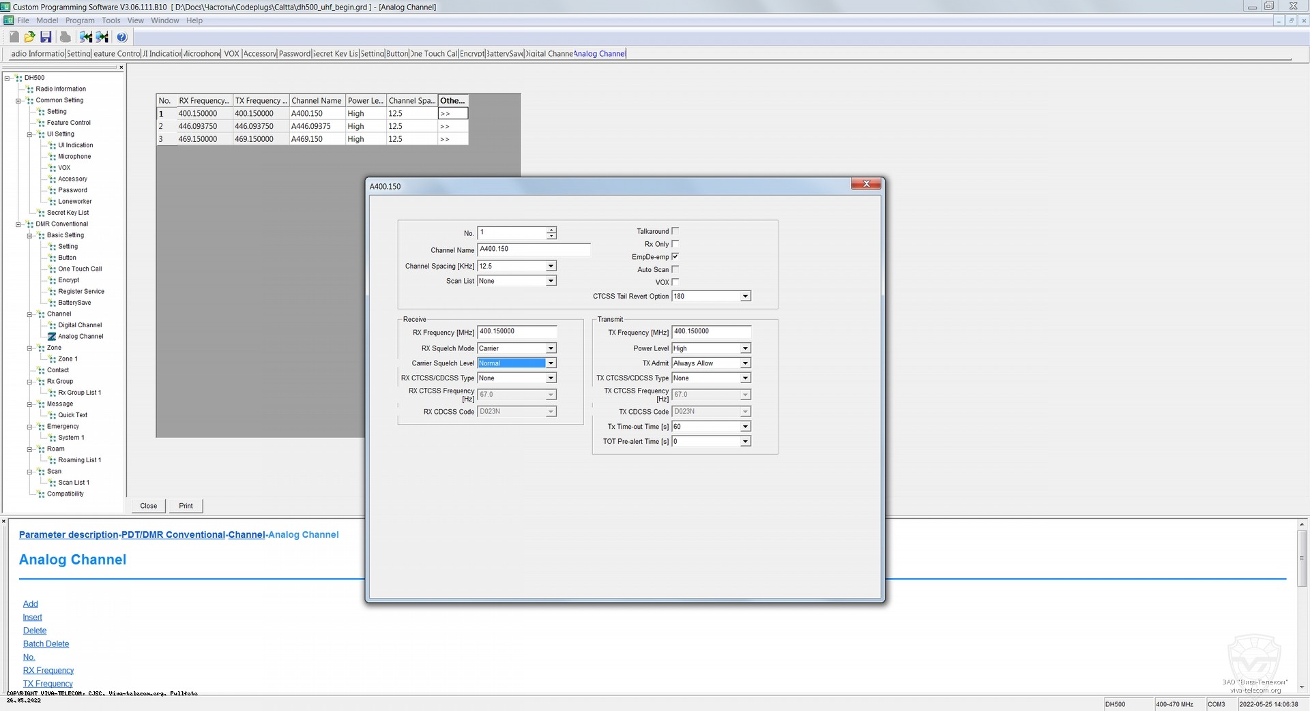1310x711 pixels.
Task: Toggle the Rx Only checkbox
Action: pyautogui.click(x=675, y=244)
